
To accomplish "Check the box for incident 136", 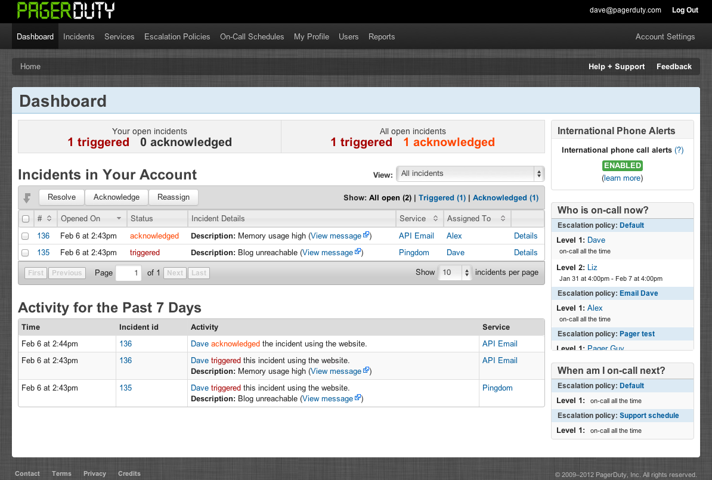I will pos(26,236).
